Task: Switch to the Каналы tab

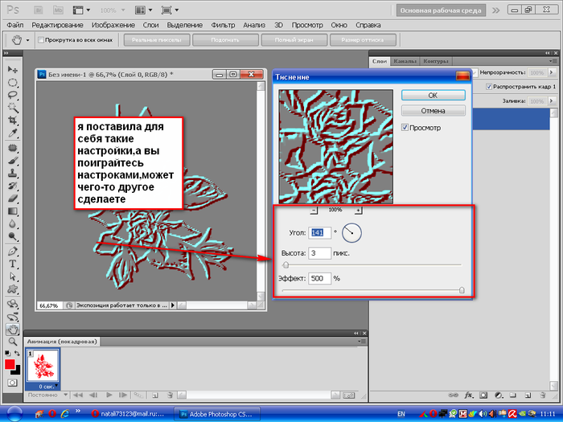Action: point(405,61)
